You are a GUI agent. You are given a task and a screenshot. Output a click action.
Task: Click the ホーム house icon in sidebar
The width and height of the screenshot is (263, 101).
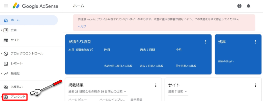6,20
